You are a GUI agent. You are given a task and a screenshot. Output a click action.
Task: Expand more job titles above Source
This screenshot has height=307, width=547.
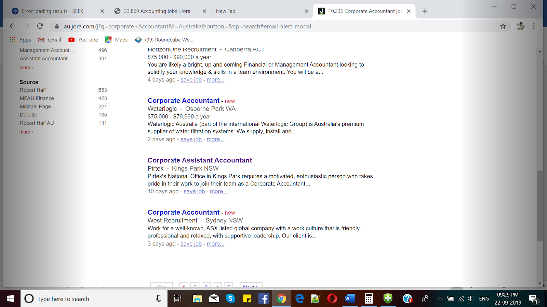pos(26,68)
